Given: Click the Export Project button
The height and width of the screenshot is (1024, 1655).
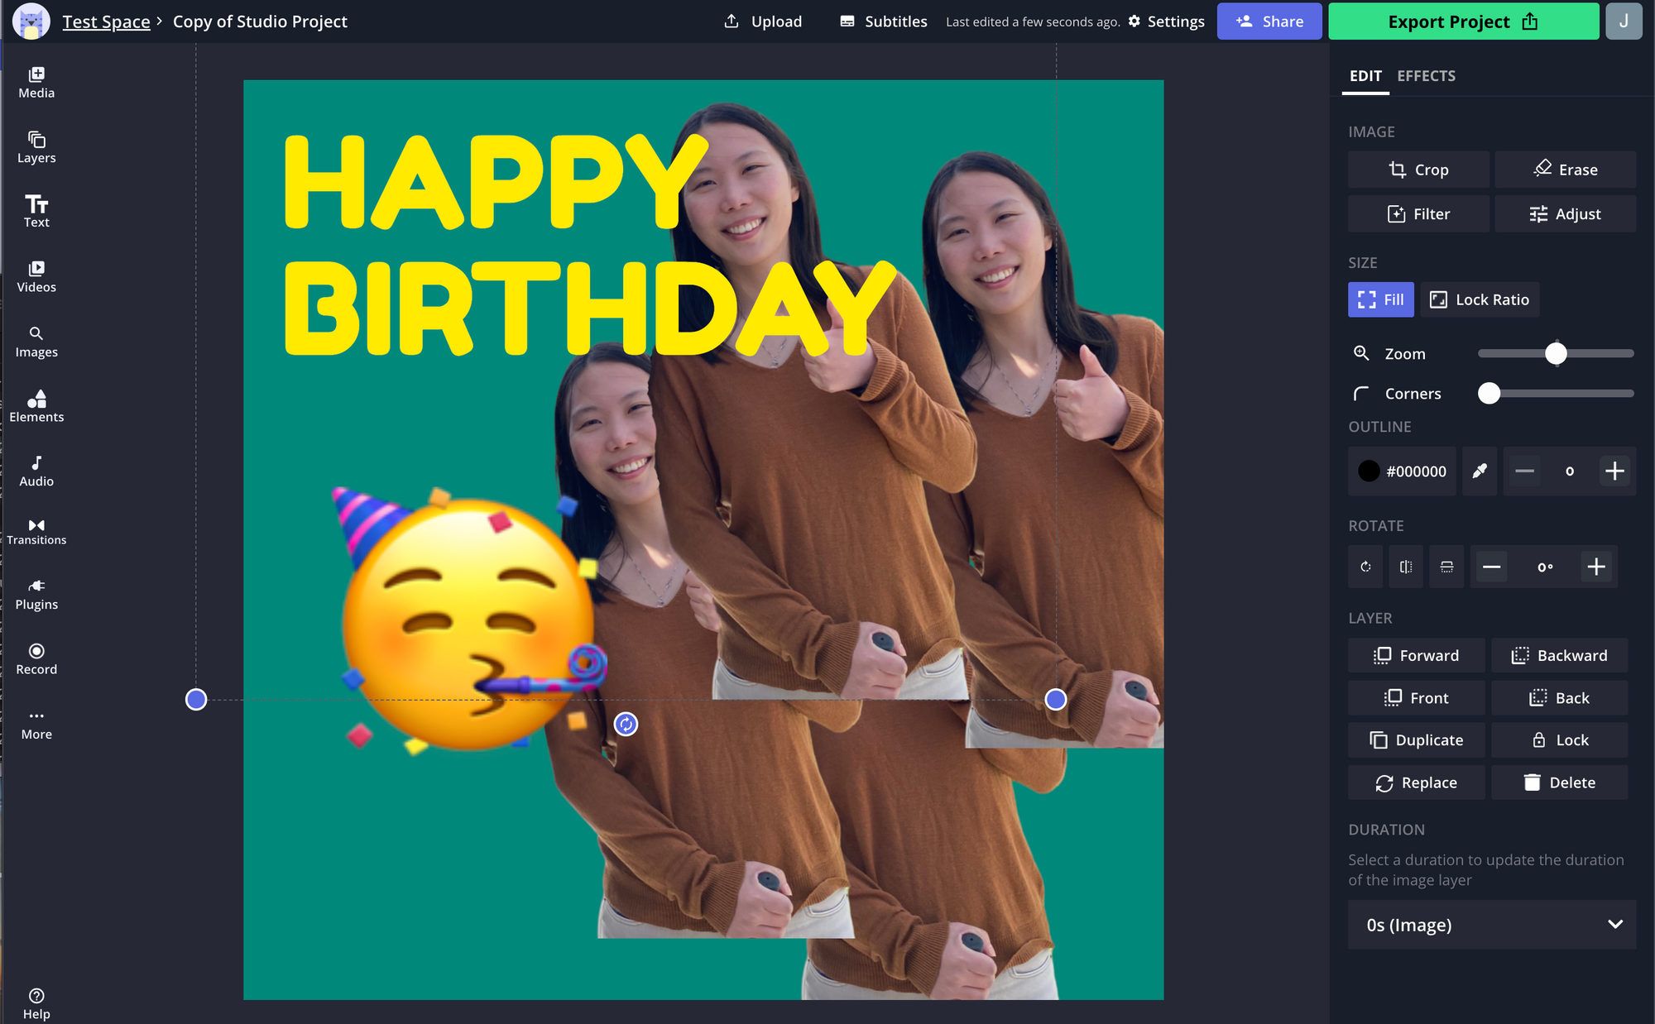Looking at the screenshot, I should [1463, 22].
